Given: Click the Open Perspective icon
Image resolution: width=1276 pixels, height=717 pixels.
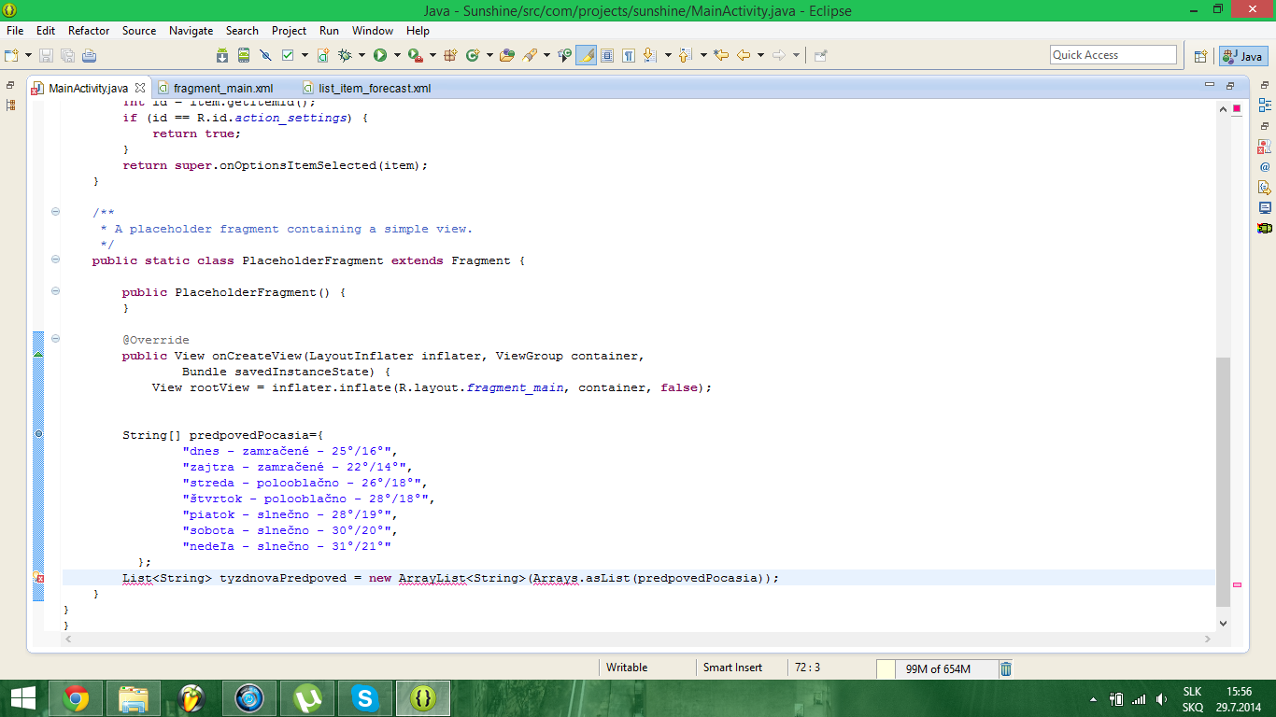Looking at the screenshot, I should pos(1201,56).
